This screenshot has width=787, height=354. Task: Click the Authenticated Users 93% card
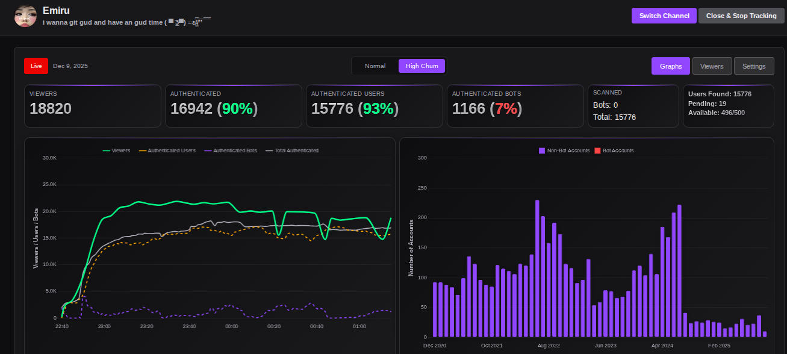click(x=374, y=106)
